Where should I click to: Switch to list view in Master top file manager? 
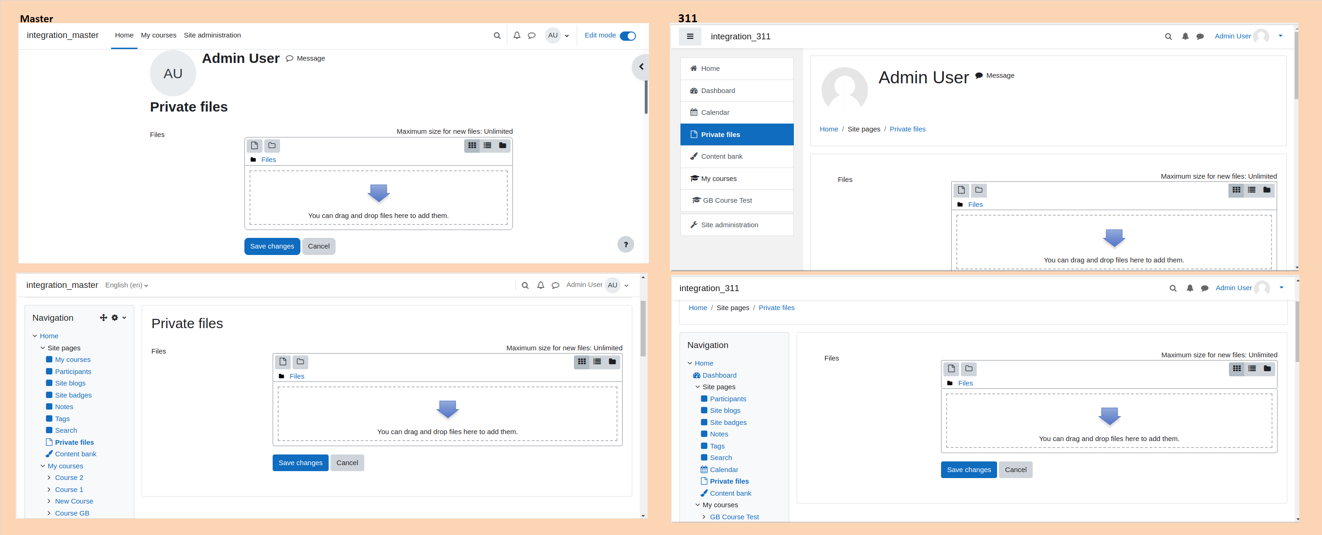(487, 146)
